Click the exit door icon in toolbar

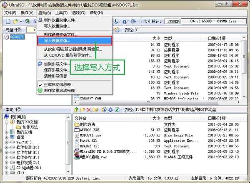pos(134,21)
